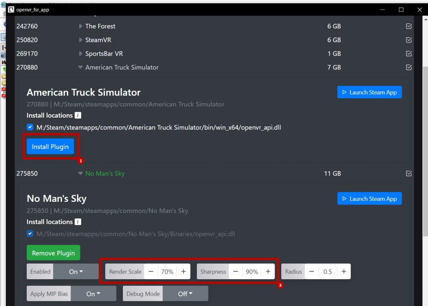Decrease Radius with the minus button

(x=311, y=272)
